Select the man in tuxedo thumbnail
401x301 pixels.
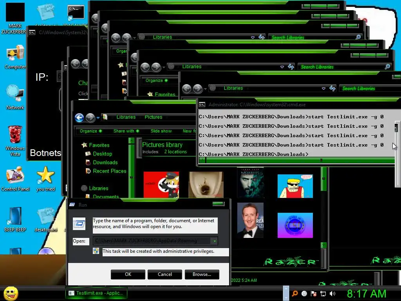(x=250, y=220)
